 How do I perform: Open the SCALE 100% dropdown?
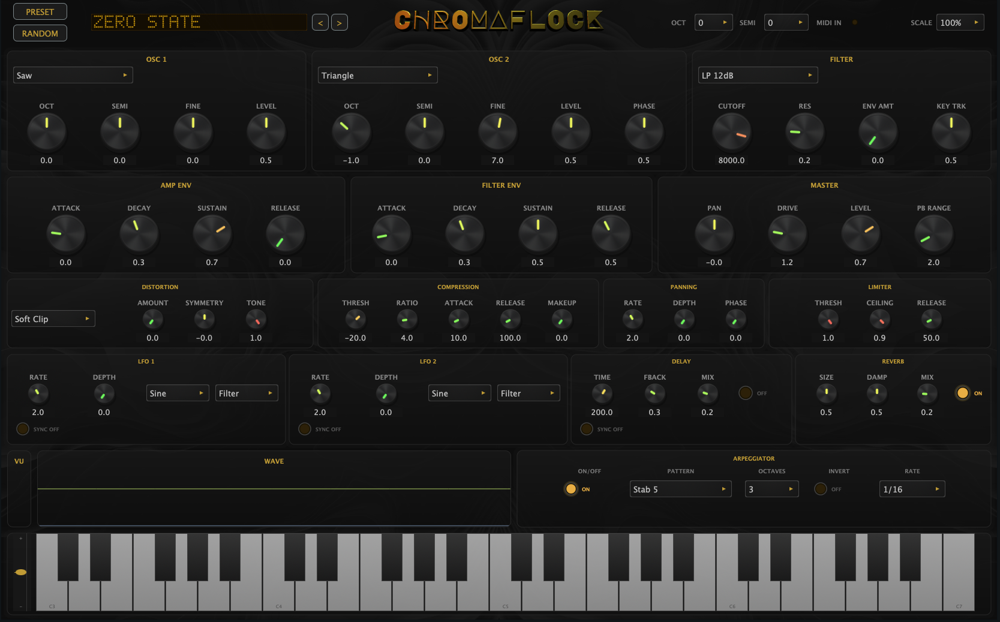[960, 23]
